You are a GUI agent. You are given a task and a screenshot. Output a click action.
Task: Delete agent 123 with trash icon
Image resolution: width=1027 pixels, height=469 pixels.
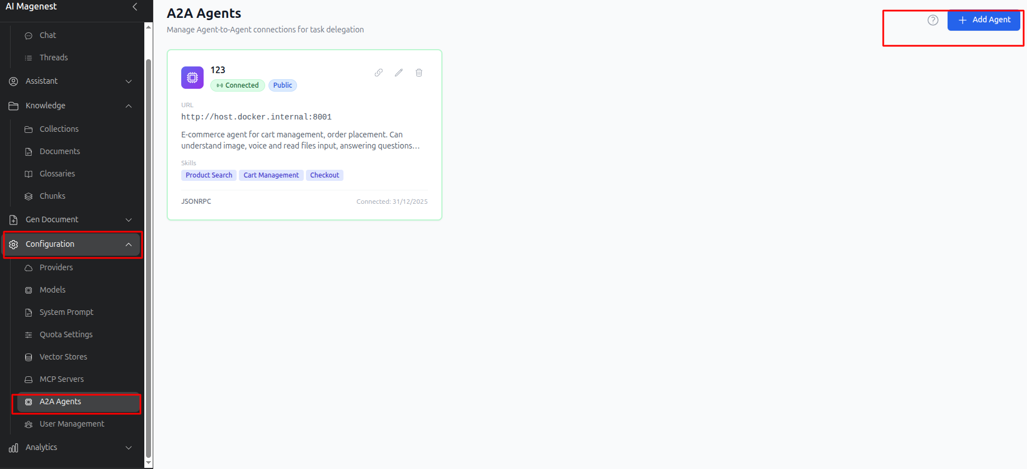point(419,73)
